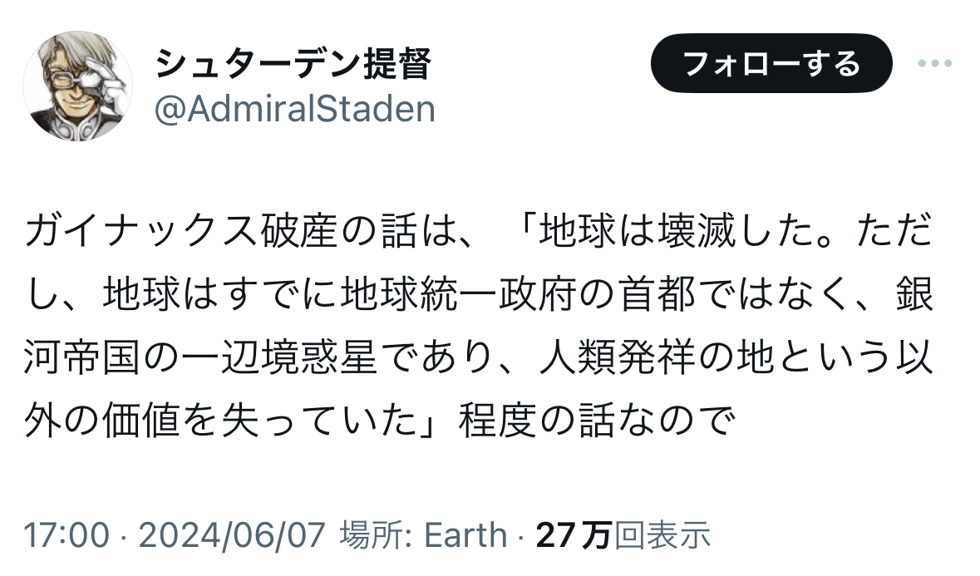
Task: Open the シュターデン提督 display name link
Action: coord(293,65)
